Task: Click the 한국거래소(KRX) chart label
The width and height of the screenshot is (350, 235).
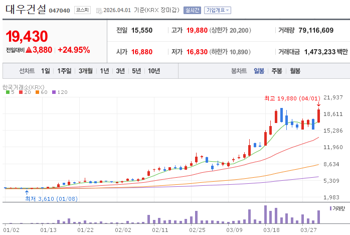Action: (24, 87)
